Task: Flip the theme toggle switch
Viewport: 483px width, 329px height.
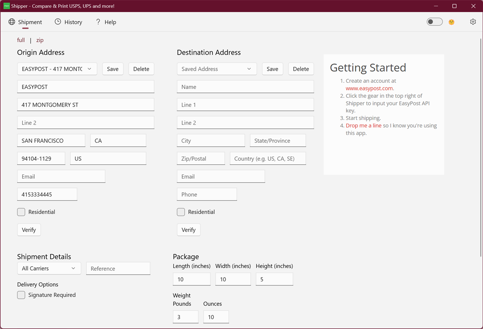Action: pyautogui.click(x=435, y=21)
